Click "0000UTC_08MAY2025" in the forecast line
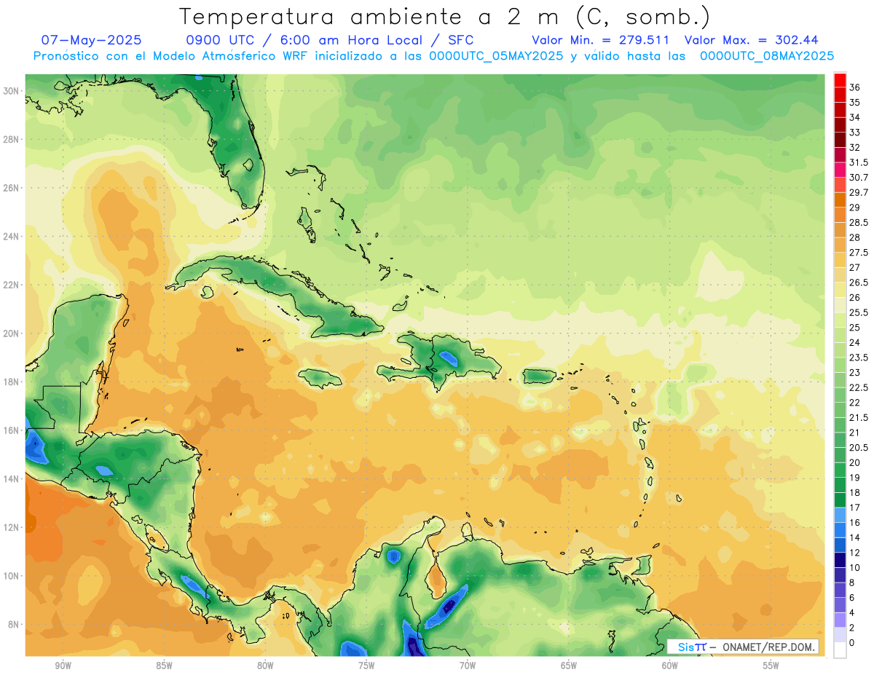Screen dimensions: 874x675 [x=767, y=56]
